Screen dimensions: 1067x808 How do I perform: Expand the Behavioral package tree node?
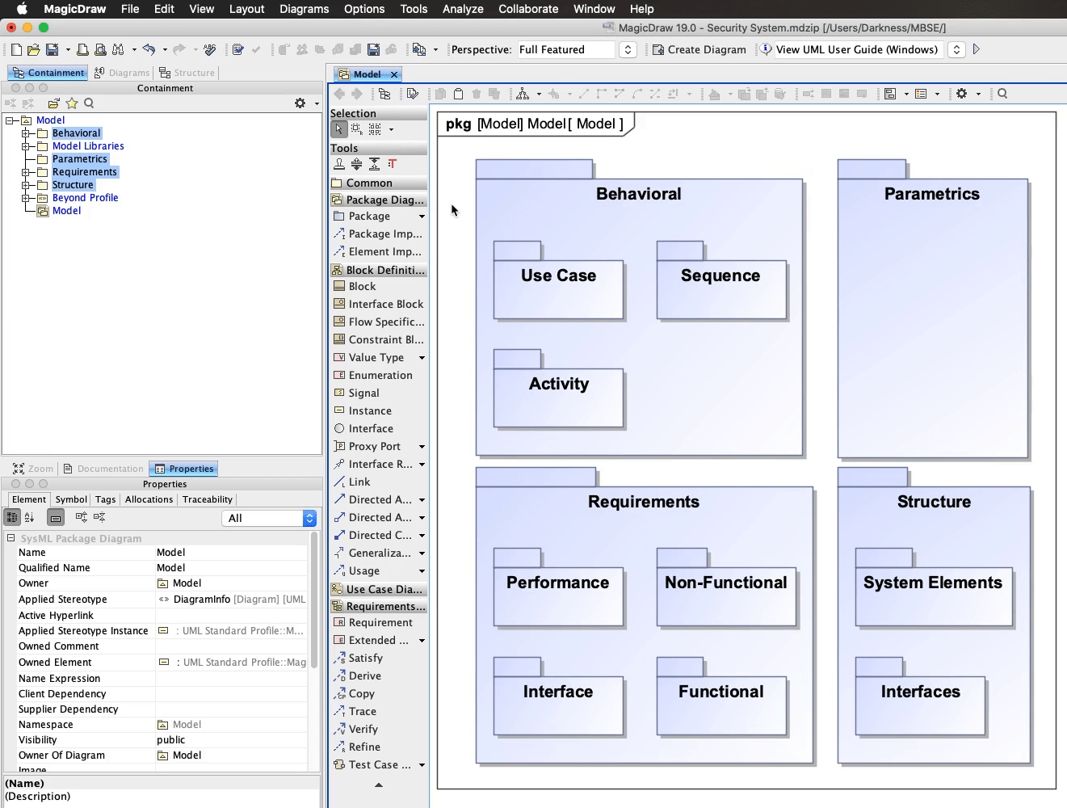(x=26, y=133)
